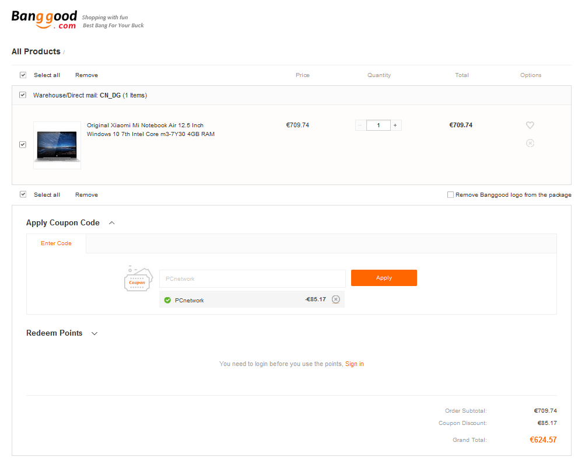Open the Xiaomi notebook product thumbnail
The image size is (578, 460).
[57, 145]
